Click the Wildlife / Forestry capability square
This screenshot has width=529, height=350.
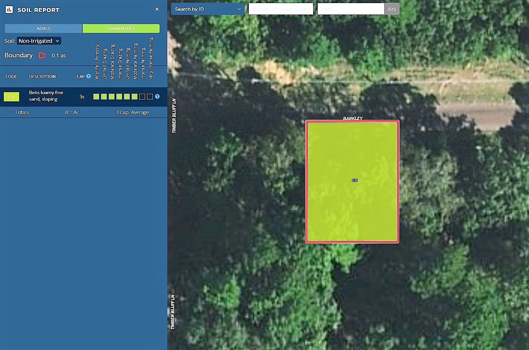[96, 97]
